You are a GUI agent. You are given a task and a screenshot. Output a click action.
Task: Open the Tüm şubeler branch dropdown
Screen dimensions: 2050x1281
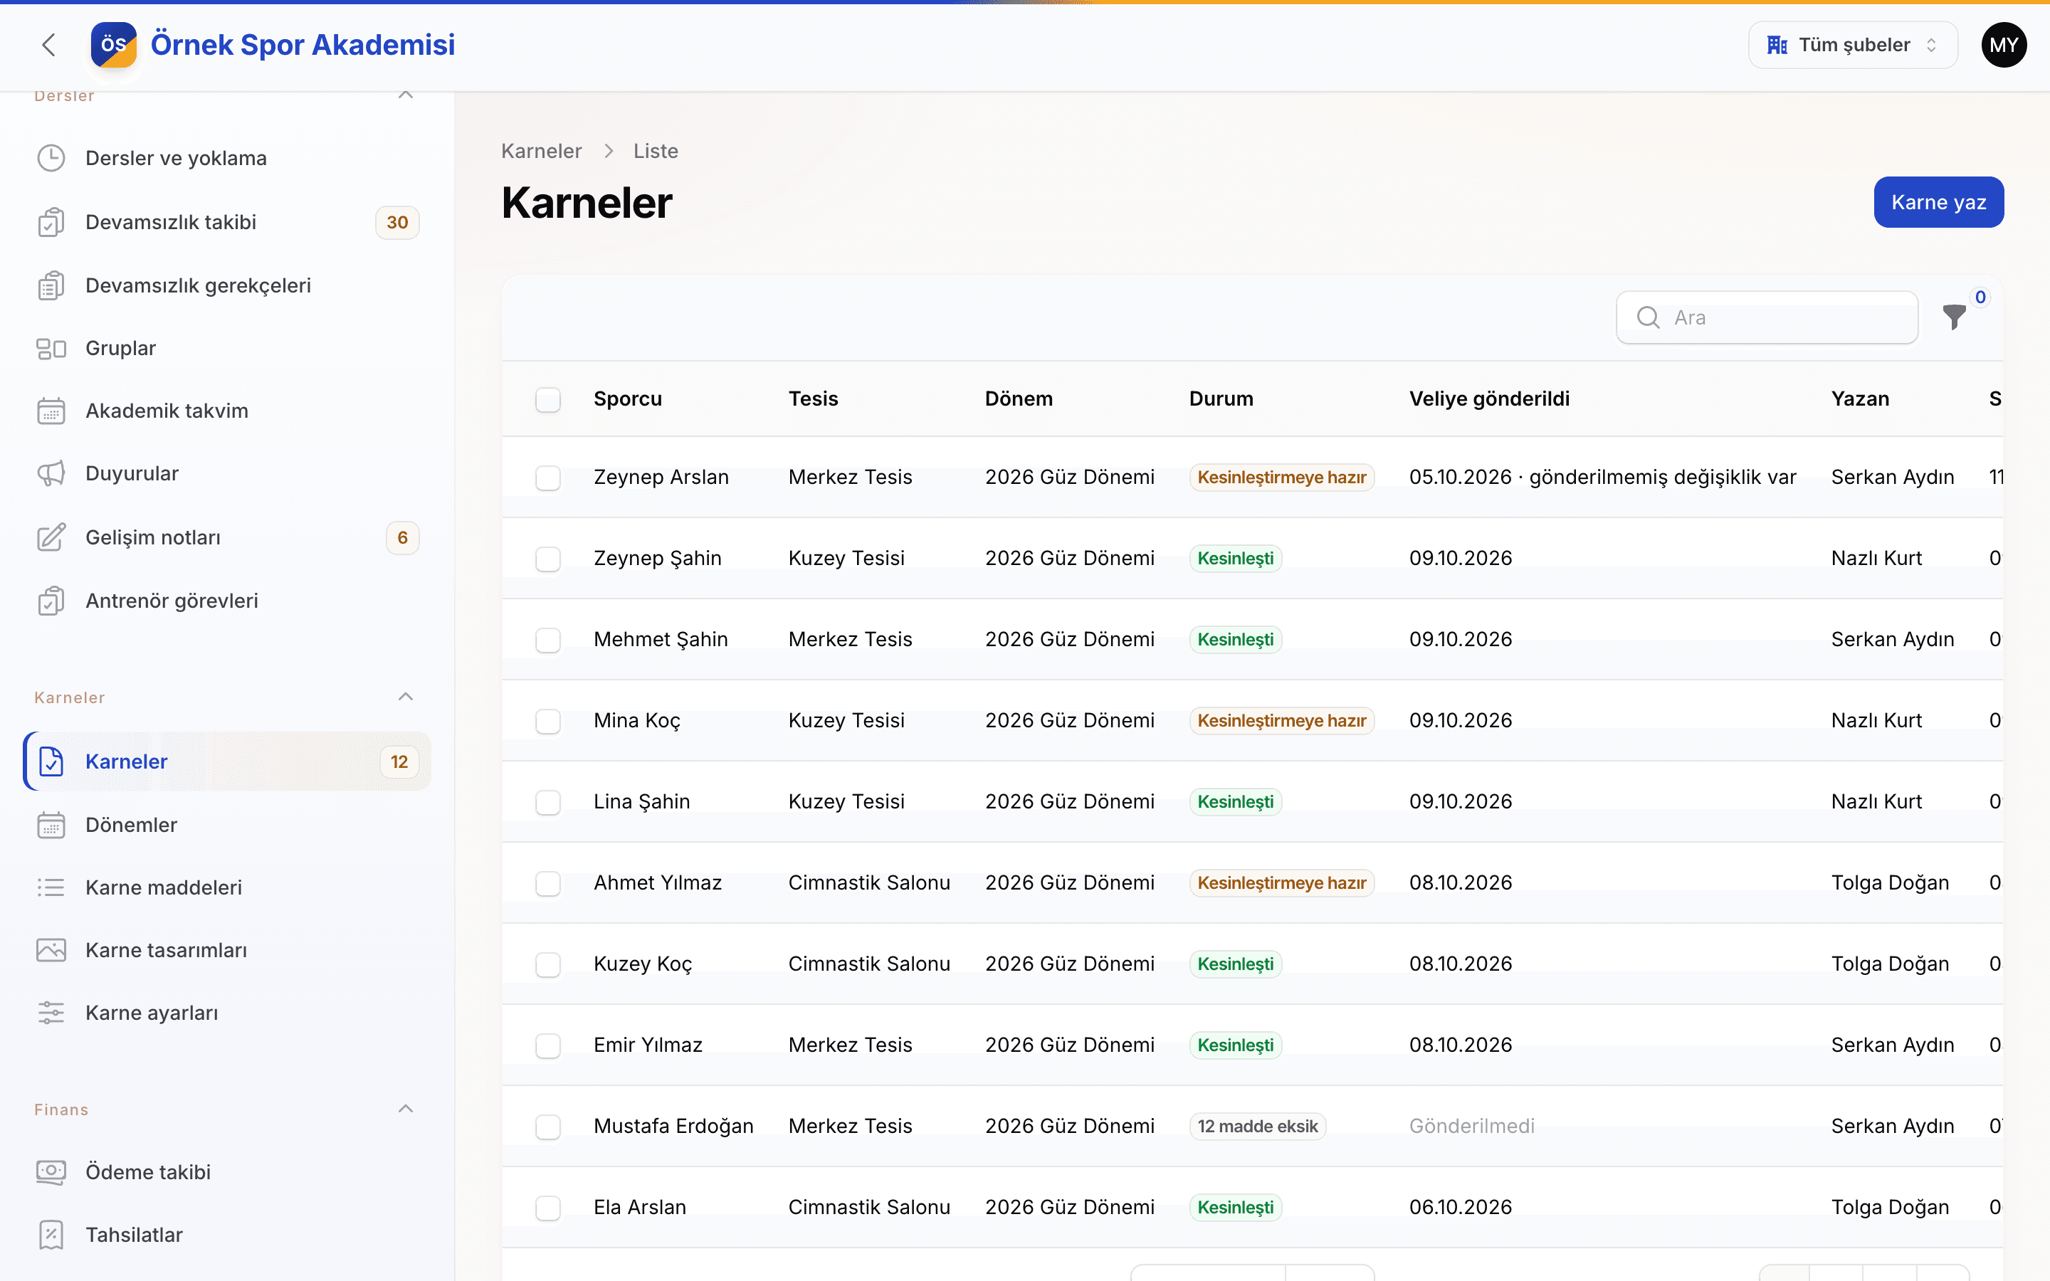point(1853,45)
